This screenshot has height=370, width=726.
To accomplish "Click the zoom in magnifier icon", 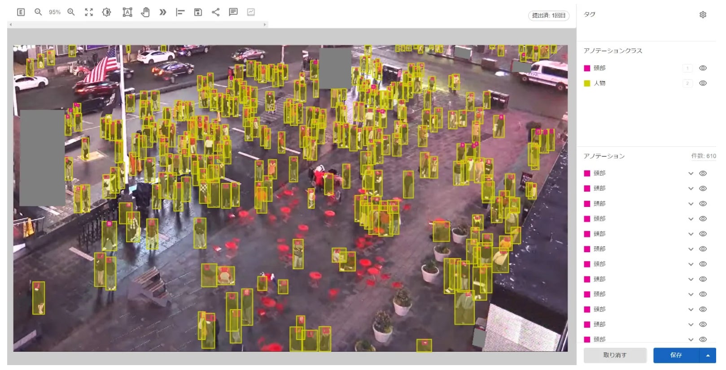I will point(71,12).
